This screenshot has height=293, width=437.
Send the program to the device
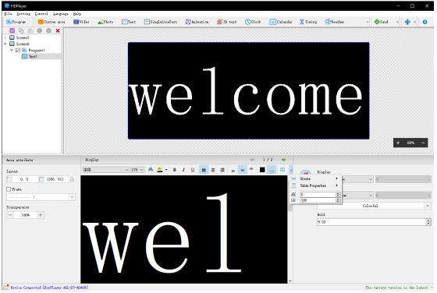click(381, 22)
